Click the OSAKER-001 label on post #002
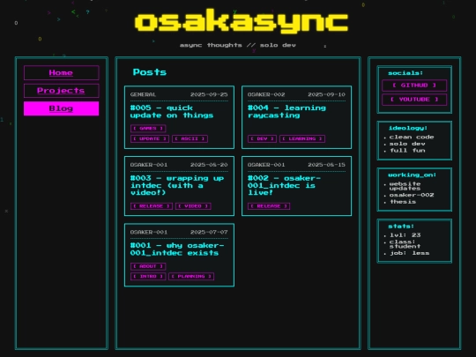 [266, 165]
